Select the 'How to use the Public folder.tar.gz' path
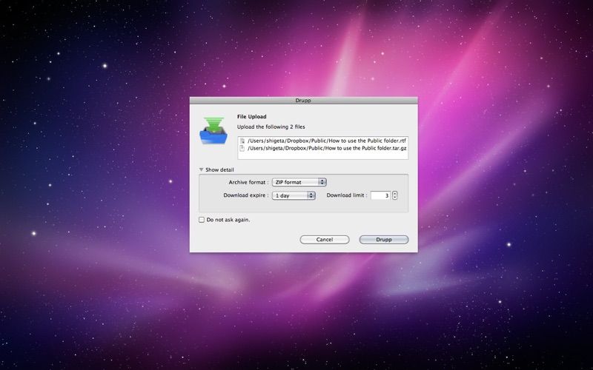Screen dimensions: 593x370 pos(327,149)
